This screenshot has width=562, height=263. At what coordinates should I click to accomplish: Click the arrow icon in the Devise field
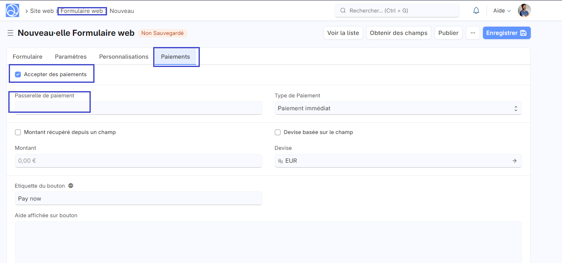(x=515, y=161)
